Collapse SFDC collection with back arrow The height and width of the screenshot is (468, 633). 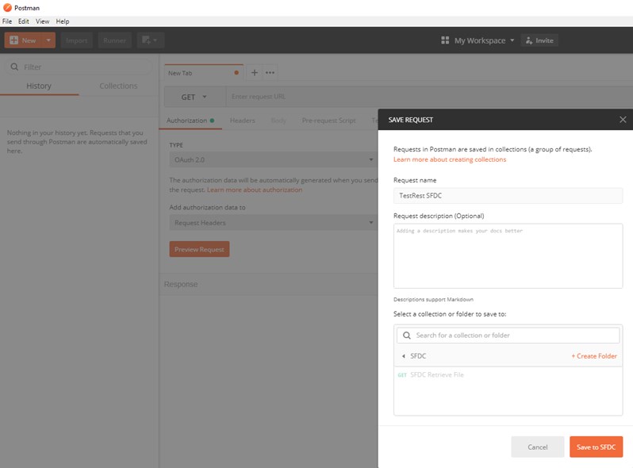pyautogui.click(x=403, y=356)
